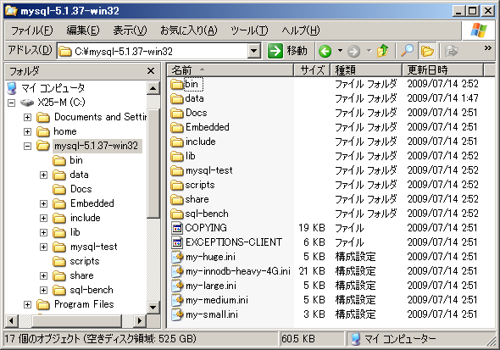This screenshot has height=350, width=500.
Task: Click folder tree scroll right arrow
Action: click(139, 320)
